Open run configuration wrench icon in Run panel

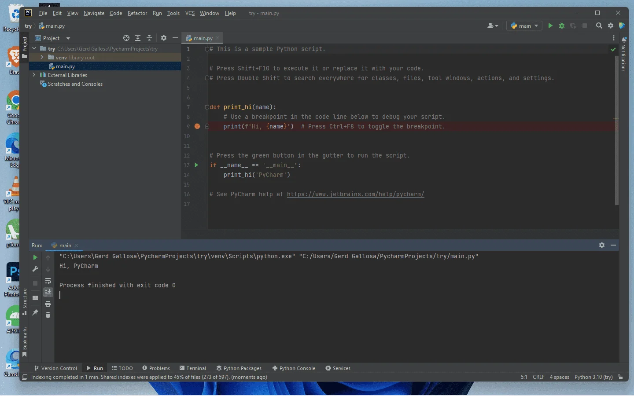tap(36, 269)
